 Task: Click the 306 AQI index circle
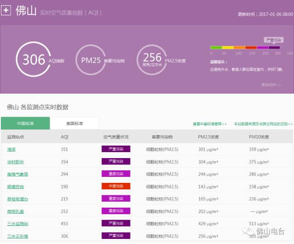pos(34,59)
